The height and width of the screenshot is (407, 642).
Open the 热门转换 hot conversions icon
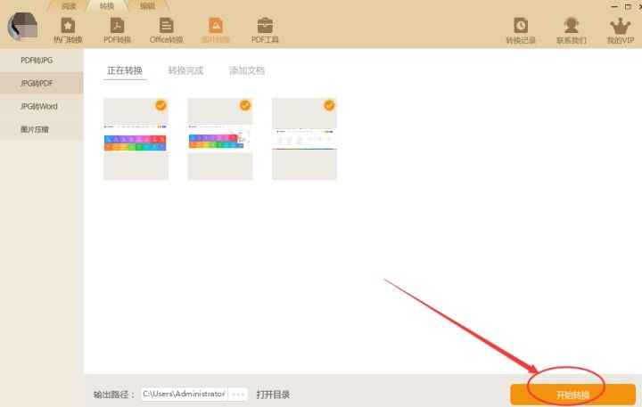click(x=68, y=30)
